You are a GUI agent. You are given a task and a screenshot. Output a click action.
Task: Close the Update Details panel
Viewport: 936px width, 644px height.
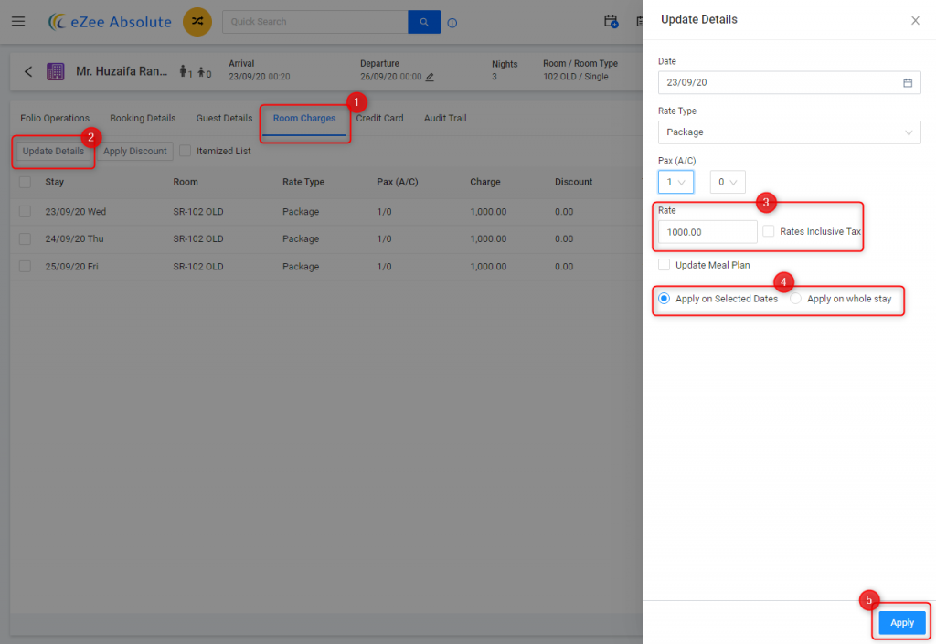[915, 21]
